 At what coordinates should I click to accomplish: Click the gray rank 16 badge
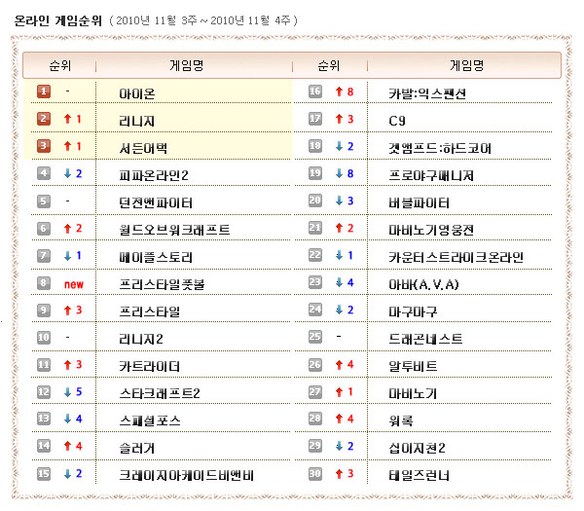coord(315,92)
